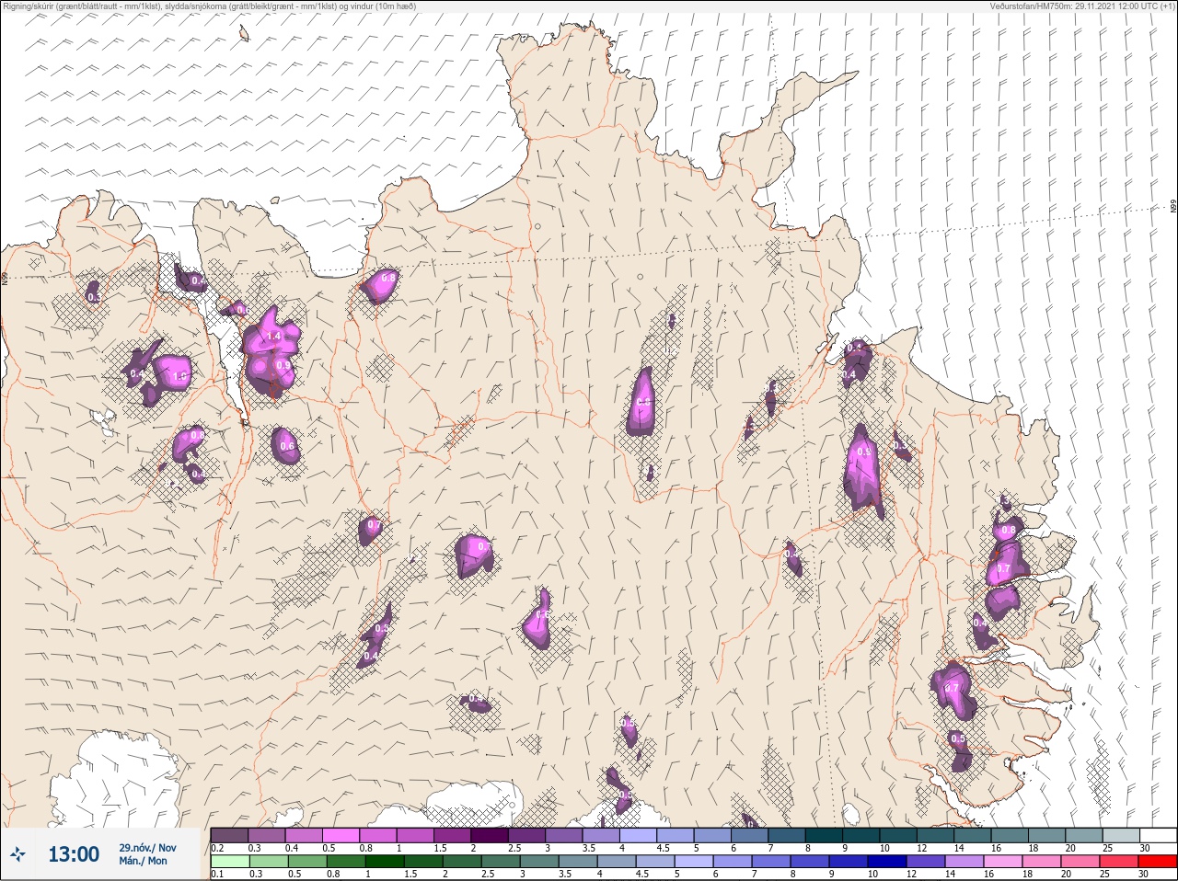The width and height of the screenshot is (1178, 881).
Task: Pick the white swatch ending the snow legend
Action: pyautogui.click(x=1158, y=835)
